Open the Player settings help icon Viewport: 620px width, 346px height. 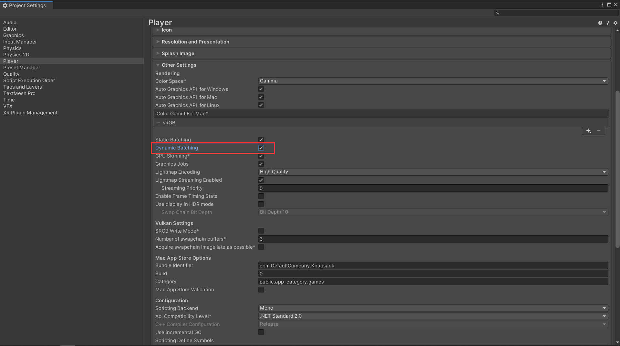(600, 23)
